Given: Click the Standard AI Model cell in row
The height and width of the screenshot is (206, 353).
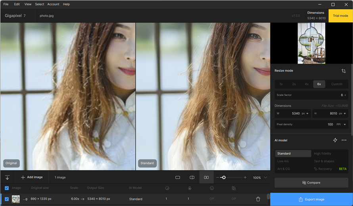Looking at the screenshot, I should [x=136, y=199].
